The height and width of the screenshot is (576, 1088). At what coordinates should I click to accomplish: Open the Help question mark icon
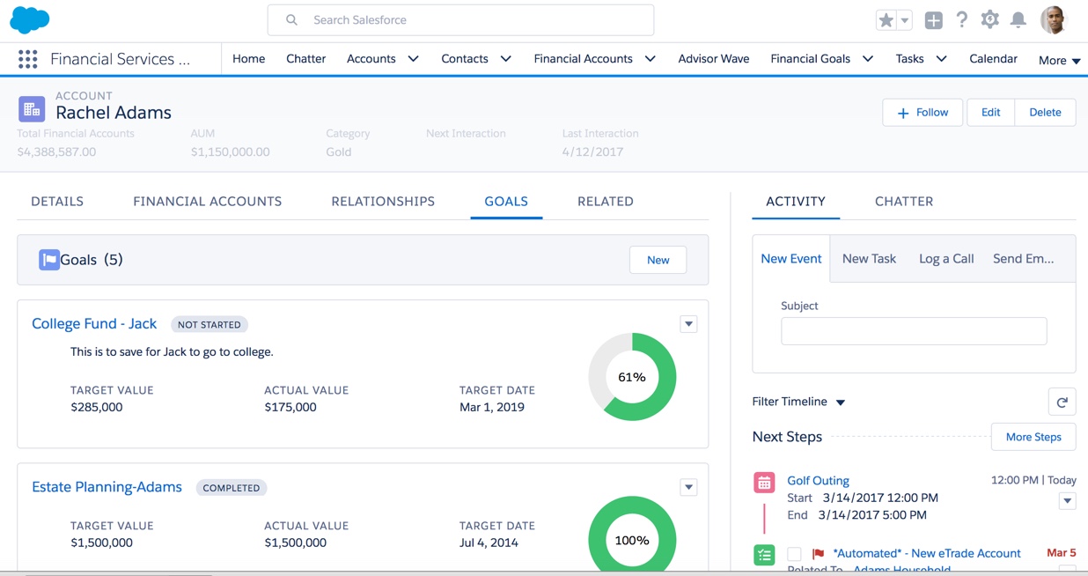click(961, 20)
